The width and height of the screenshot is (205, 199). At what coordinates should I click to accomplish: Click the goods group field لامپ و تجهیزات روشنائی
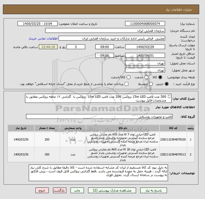tap(99, 116)
